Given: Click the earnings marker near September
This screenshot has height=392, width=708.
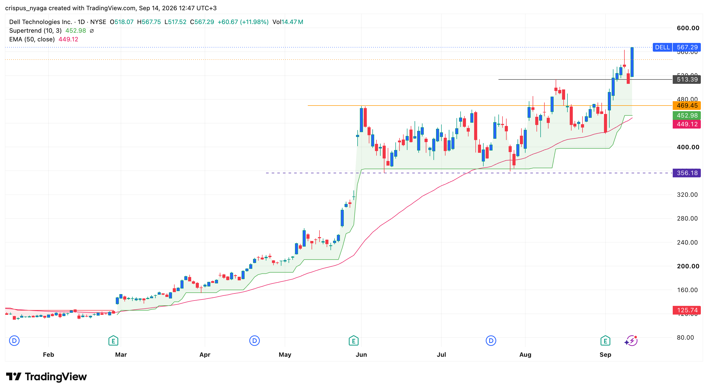Looking at the screenshot, I should click(x=605, y=341).
